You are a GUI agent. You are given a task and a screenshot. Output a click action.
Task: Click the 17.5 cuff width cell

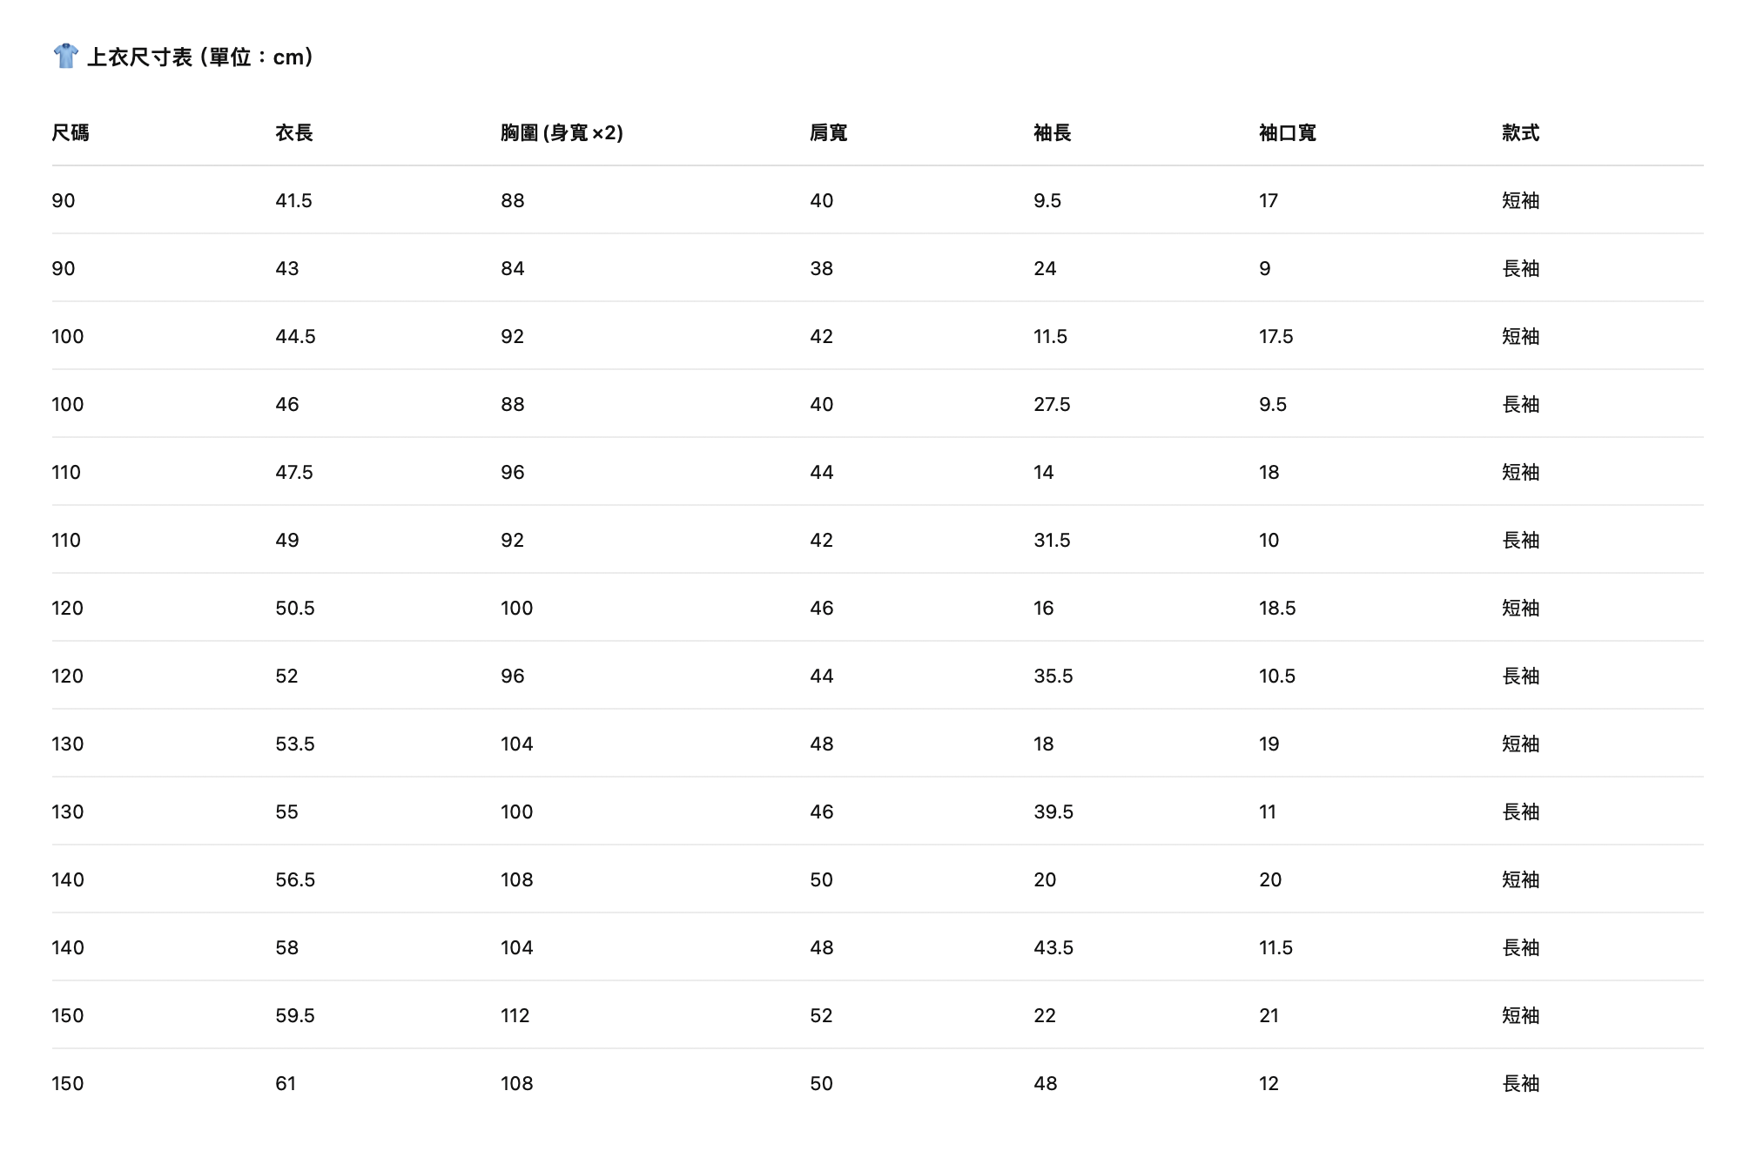1275,337
